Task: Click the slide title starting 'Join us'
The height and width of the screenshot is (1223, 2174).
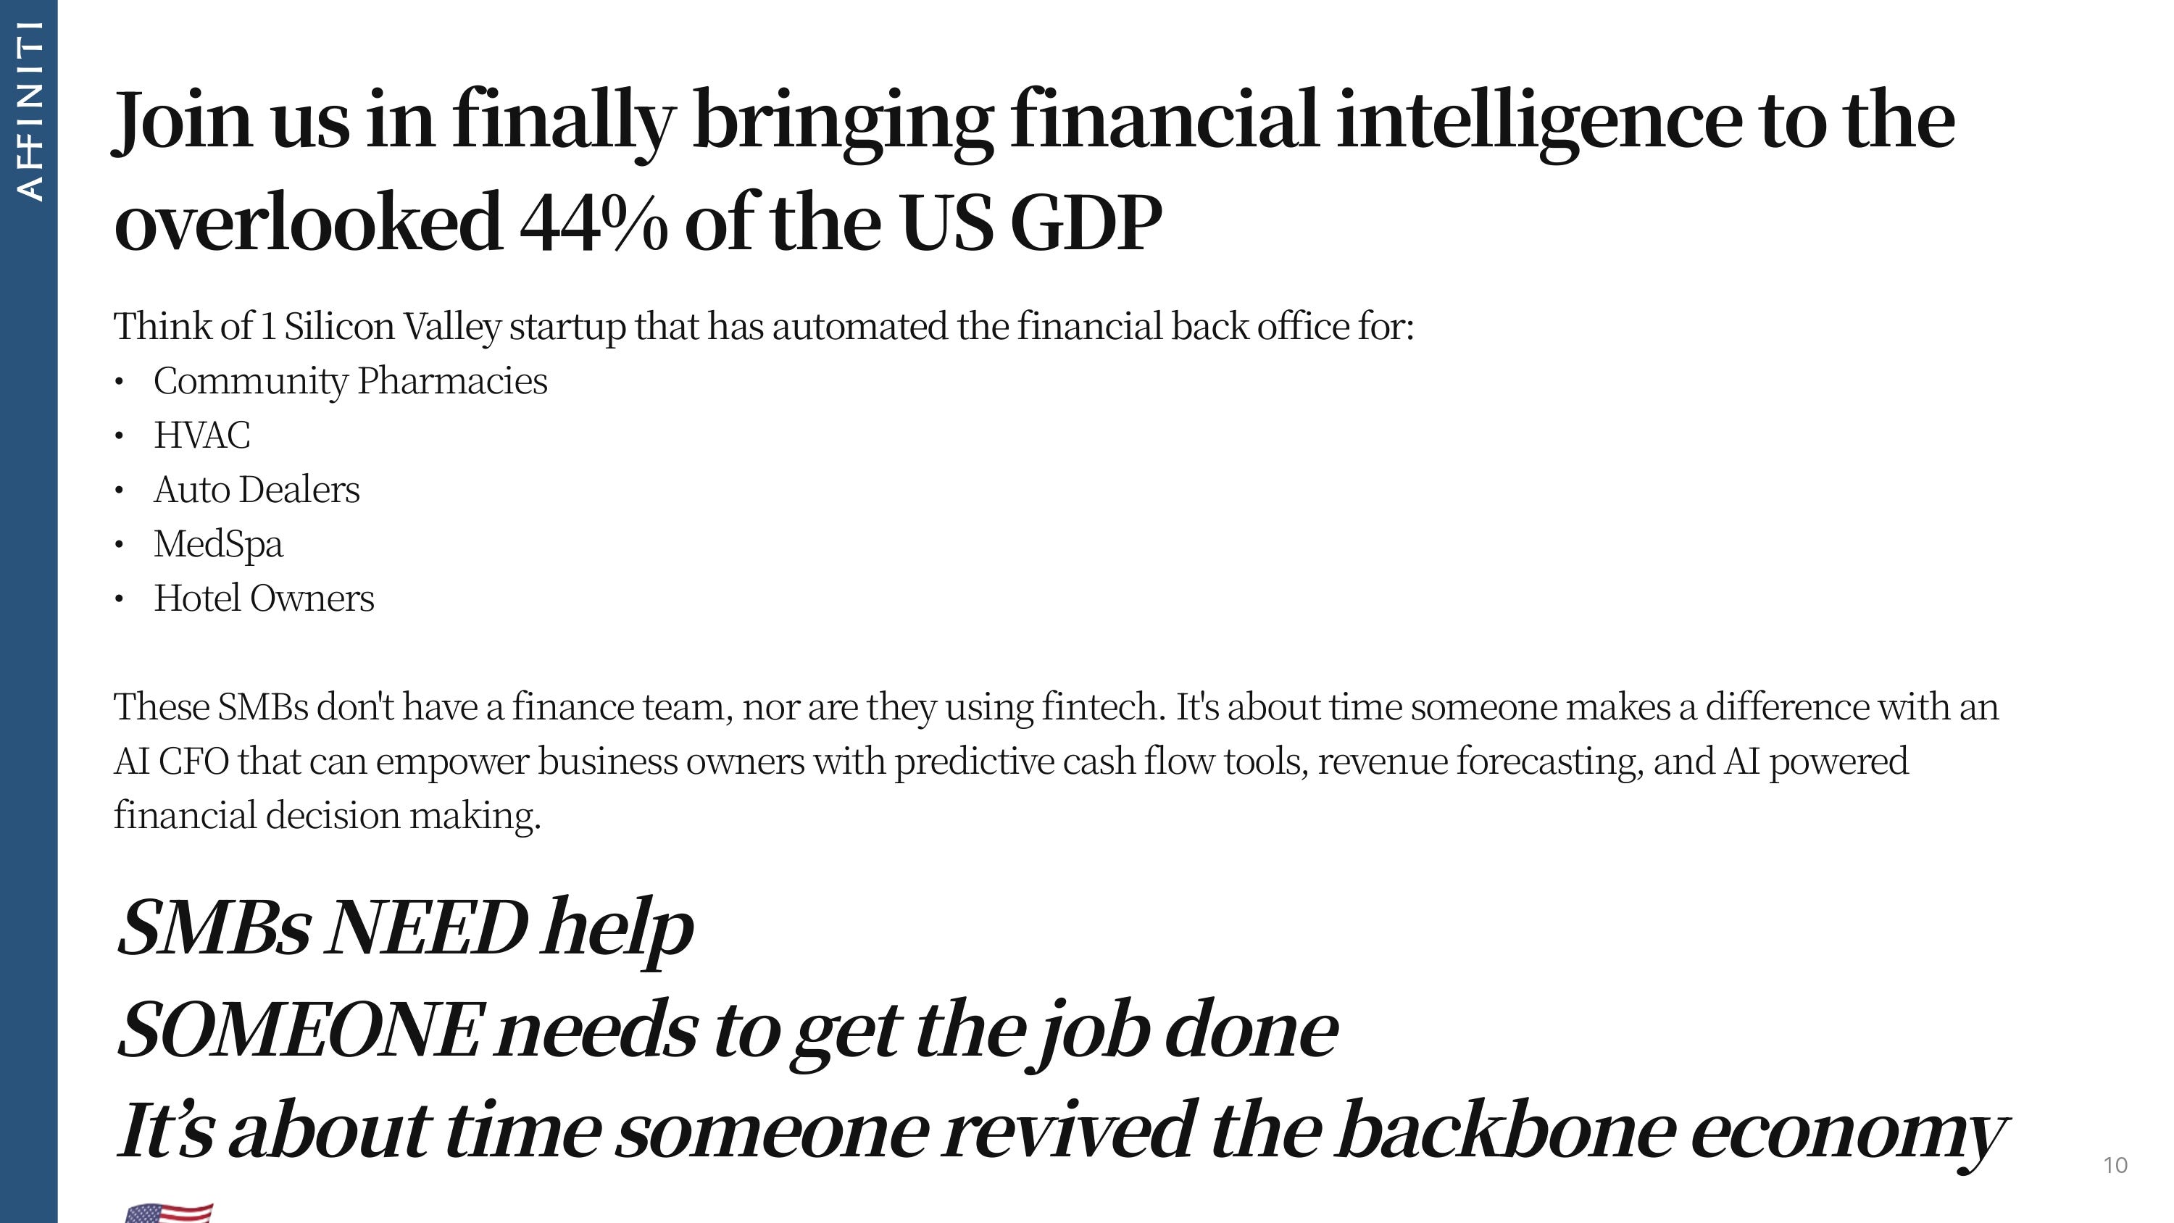Action: (1034, 170)
